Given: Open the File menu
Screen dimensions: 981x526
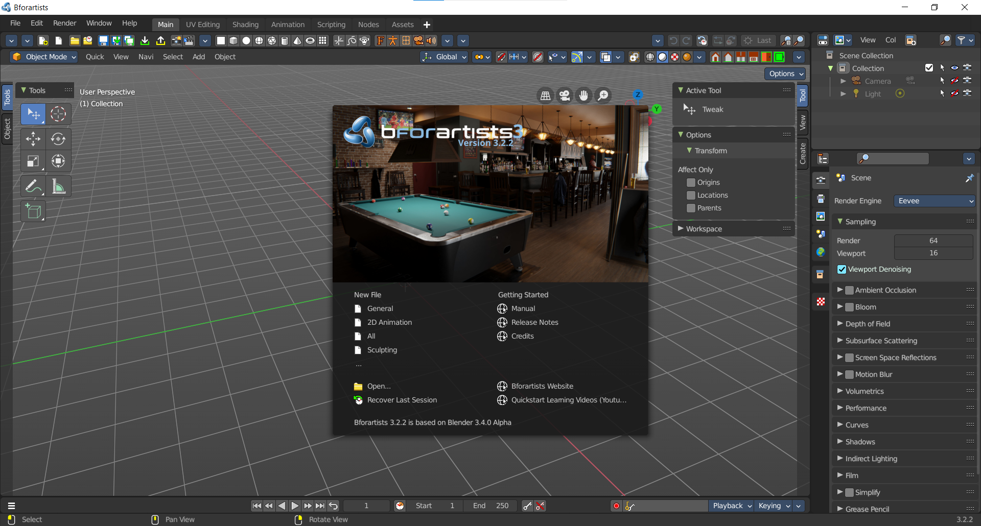Looking at the screenshot, I should click(x=15, y=23).
